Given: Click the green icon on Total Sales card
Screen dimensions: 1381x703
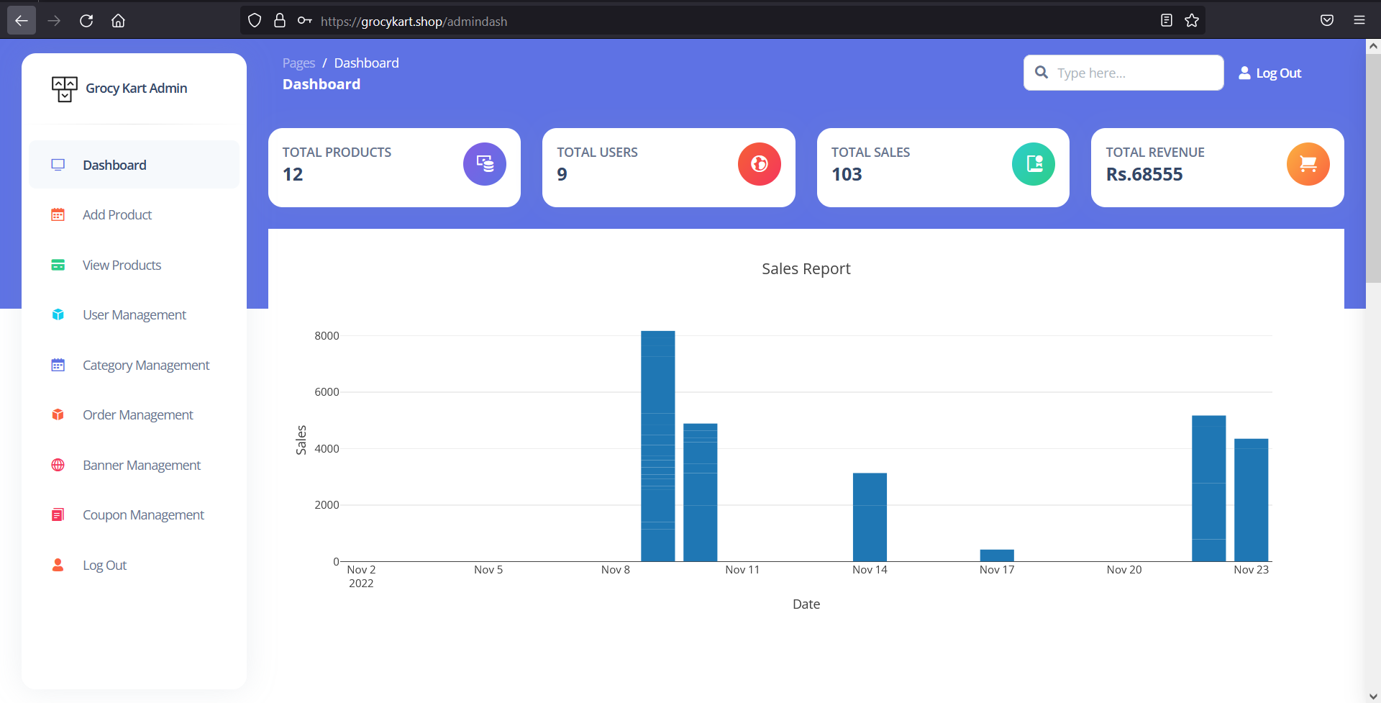Looking at the screenshot, I should click(1034, 164).
